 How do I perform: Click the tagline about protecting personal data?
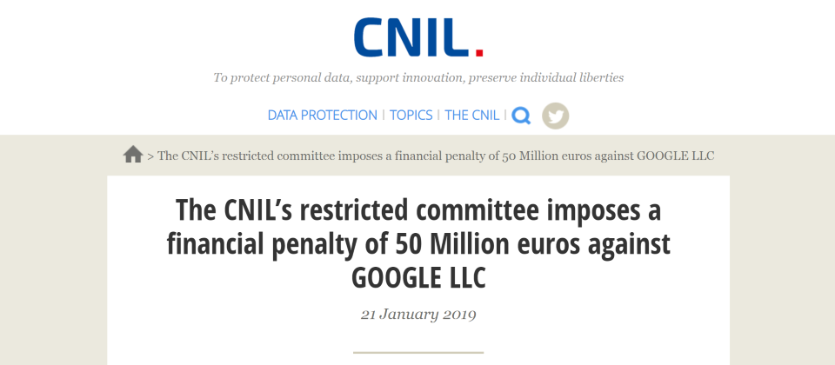(x=418, y=77)
